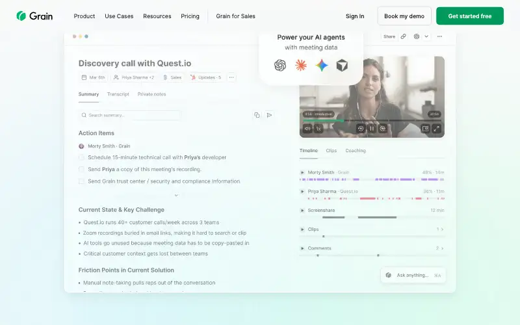520x325 pixels.
Task: Click Get started free button
Action: coord(470,16)
